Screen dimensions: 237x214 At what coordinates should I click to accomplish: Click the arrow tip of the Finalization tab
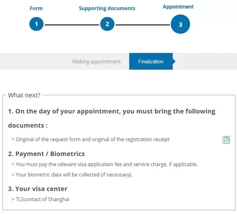coord(174,62)
